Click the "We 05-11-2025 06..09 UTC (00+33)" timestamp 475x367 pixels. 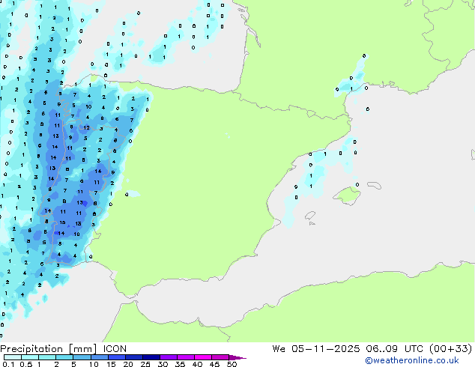[372, 349]
